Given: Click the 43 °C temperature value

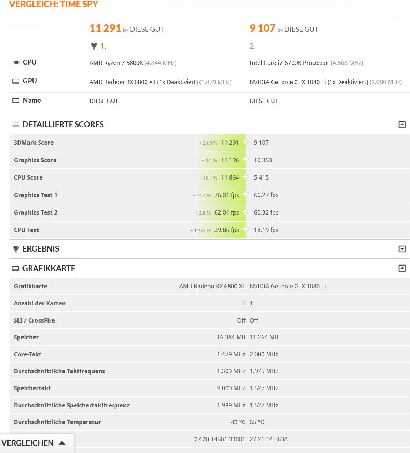Looking at the screenshot, I should pyautogui.click(x=238, y=422).
